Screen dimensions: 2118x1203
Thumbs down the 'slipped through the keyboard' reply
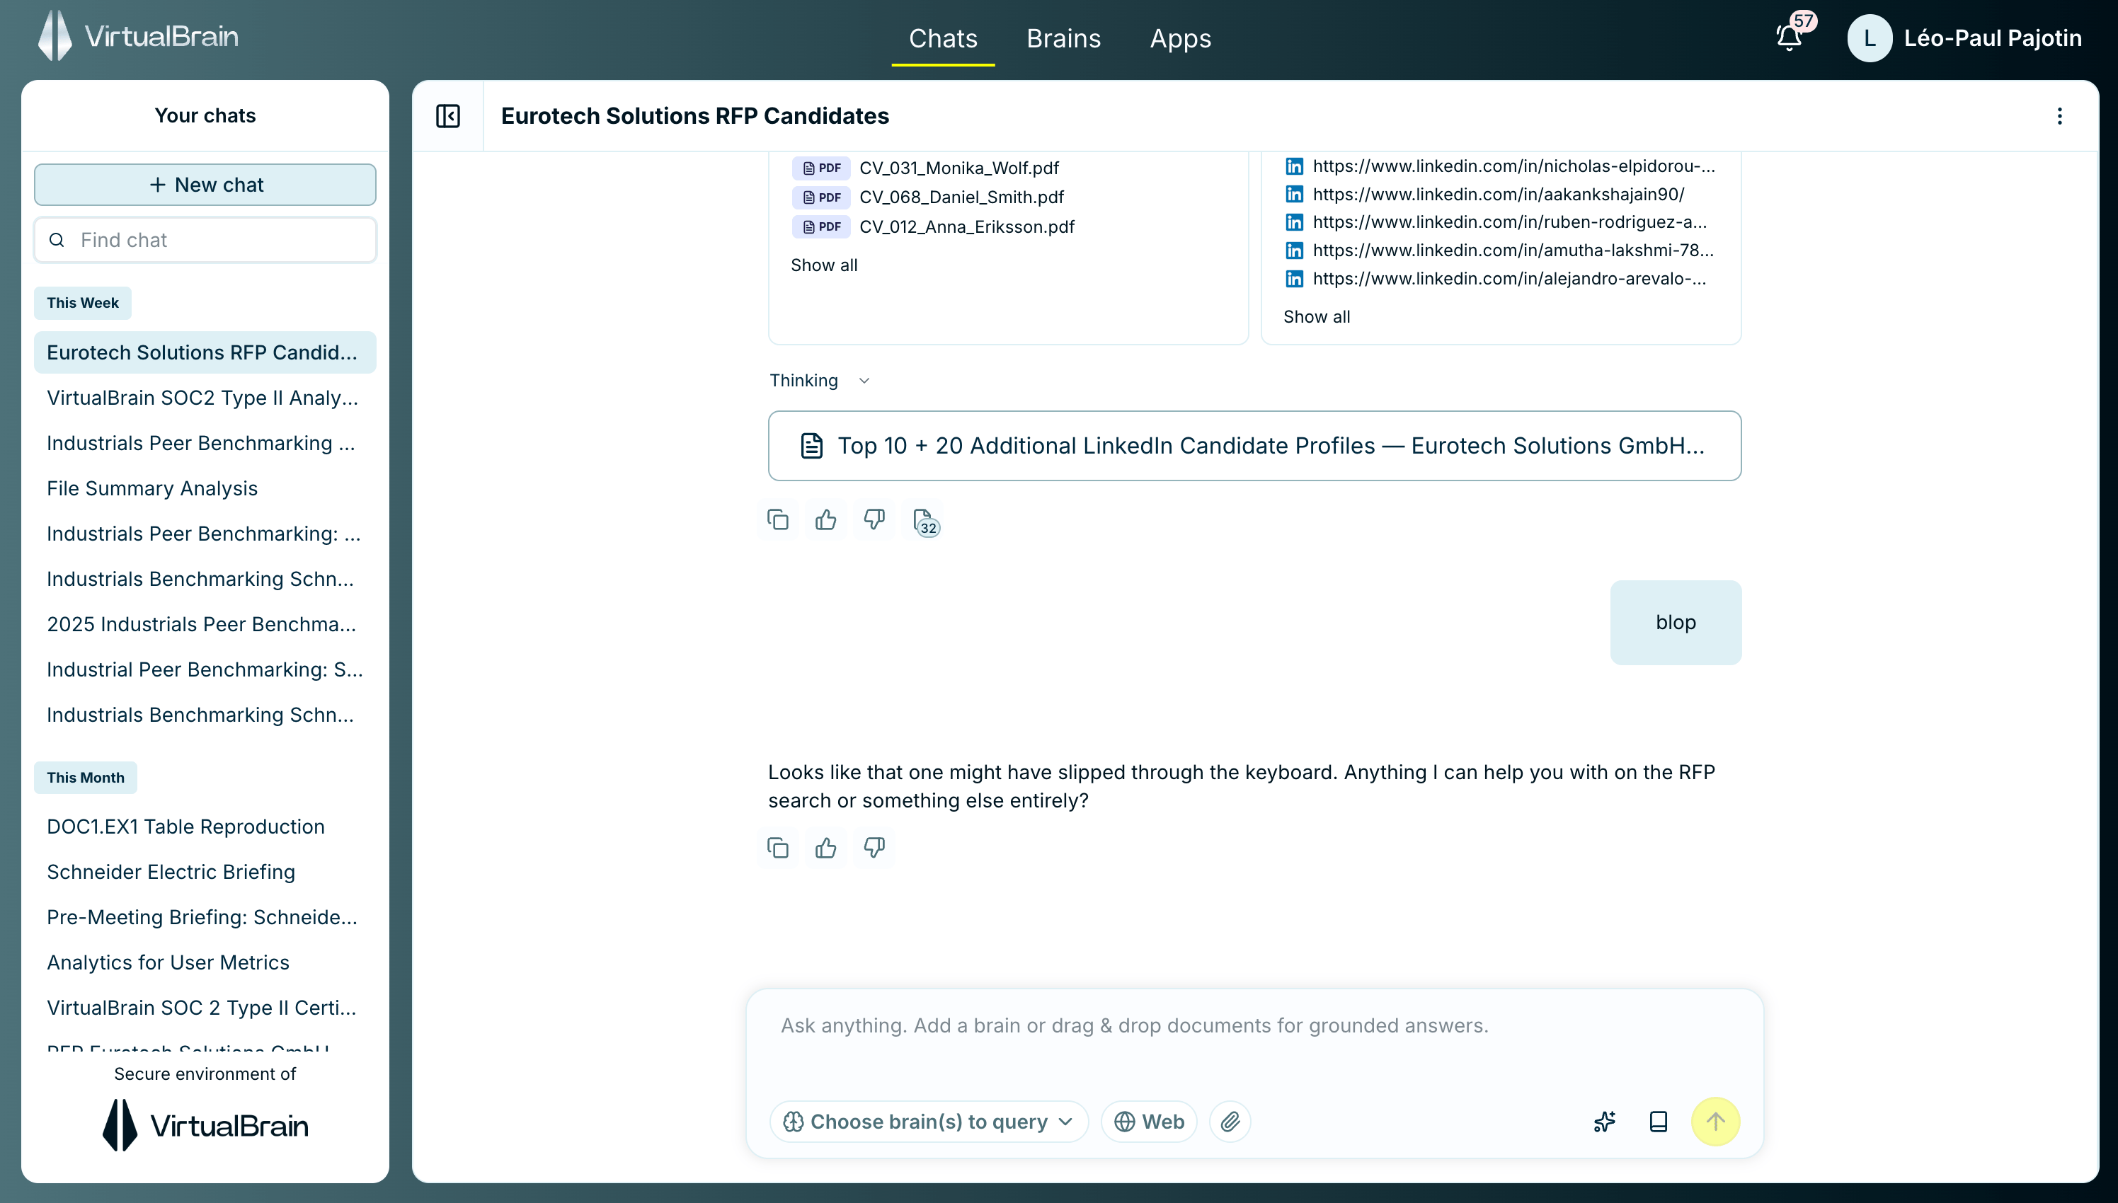click(x=874, y=848)
